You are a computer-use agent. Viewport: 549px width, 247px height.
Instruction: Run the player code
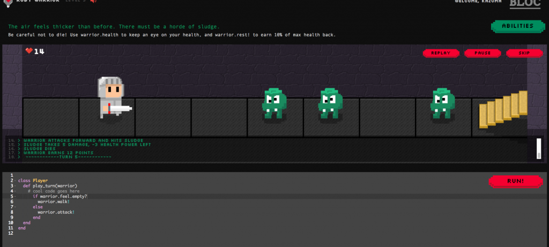coord(515,181)
